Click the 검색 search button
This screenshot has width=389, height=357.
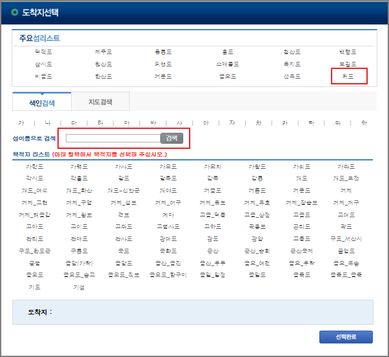[172, 139]
